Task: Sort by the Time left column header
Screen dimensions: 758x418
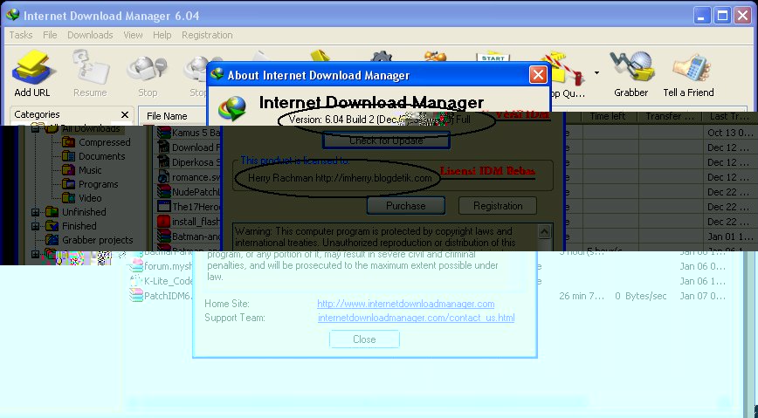Action: tap(607, 116)
